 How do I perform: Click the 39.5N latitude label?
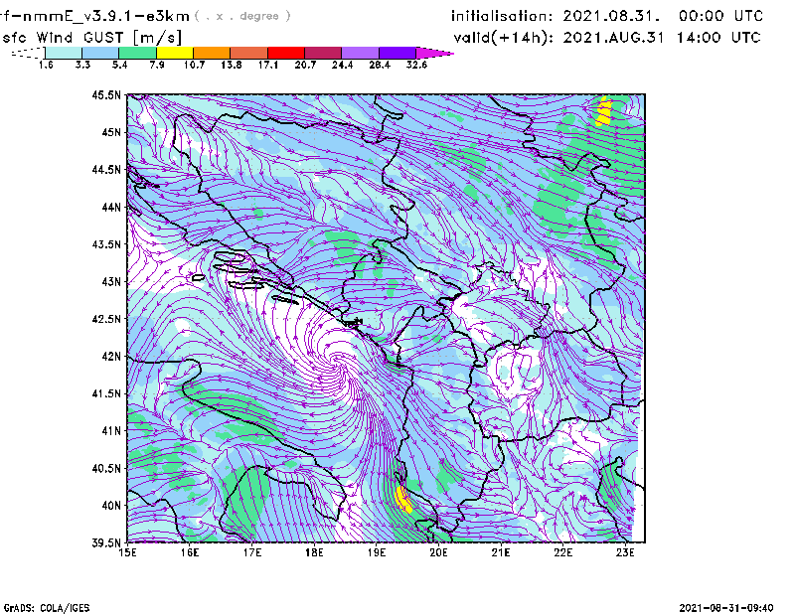coord(106,543)
